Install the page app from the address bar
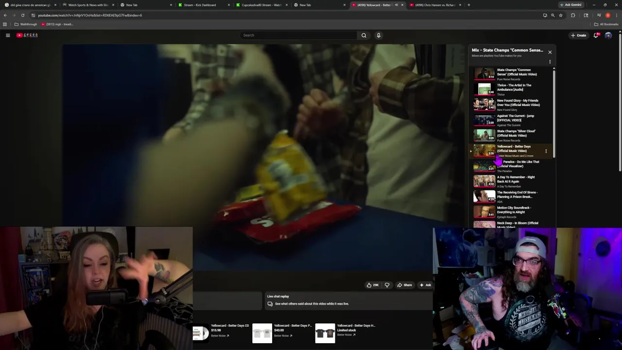 (x=545, y=15)
